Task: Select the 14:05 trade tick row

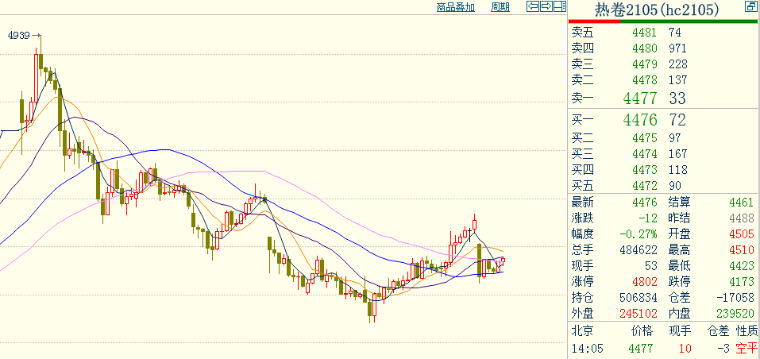Action: [663, 348]
